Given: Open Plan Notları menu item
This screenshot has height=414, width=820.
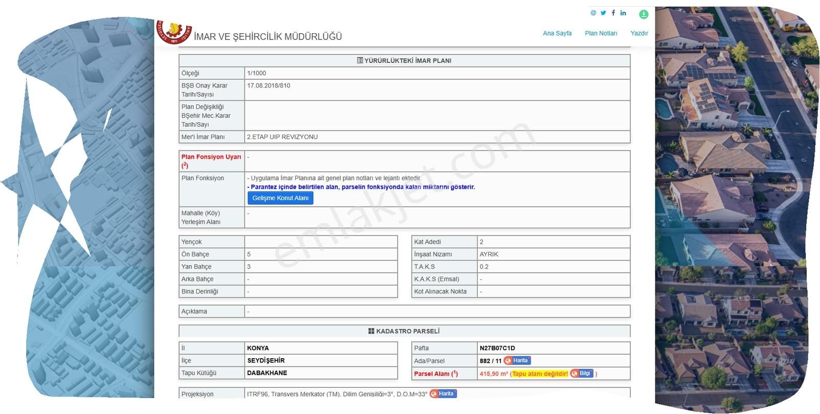Looking at the screenshot, I should (x=601, y=33).
